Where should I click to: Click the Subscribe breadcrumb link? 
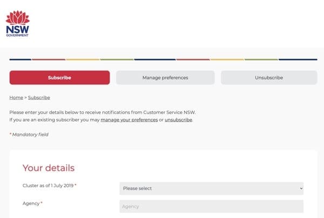click(39, 97)
